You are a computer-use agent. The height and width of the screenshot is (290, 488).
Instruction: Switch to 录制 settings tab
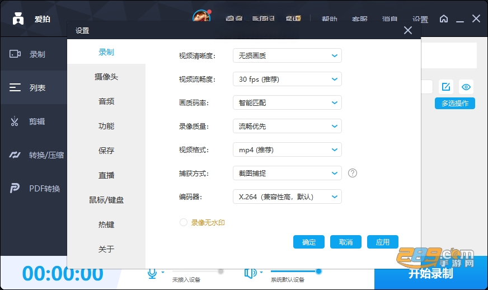[x=106, y=52]
